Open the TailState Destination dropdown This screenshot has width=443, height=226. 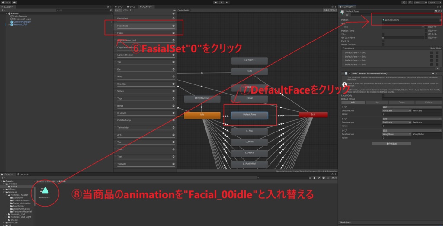[x=396, y=110]
